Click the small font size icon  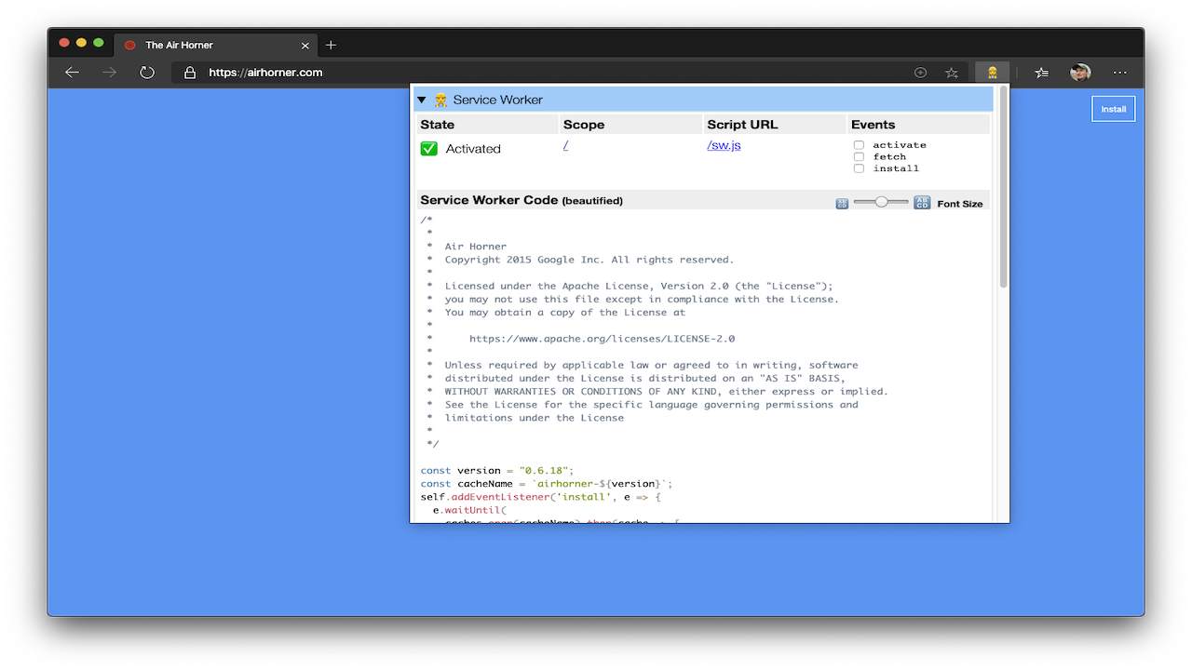(x=842, y=203)
